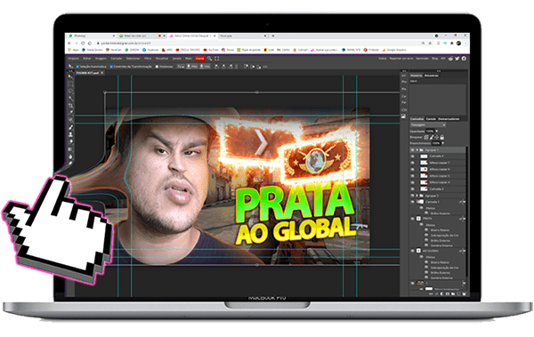Click the delete layer trash icon
Image resolution: width=534 pixels, height=337 pixels.
(464, 293)
